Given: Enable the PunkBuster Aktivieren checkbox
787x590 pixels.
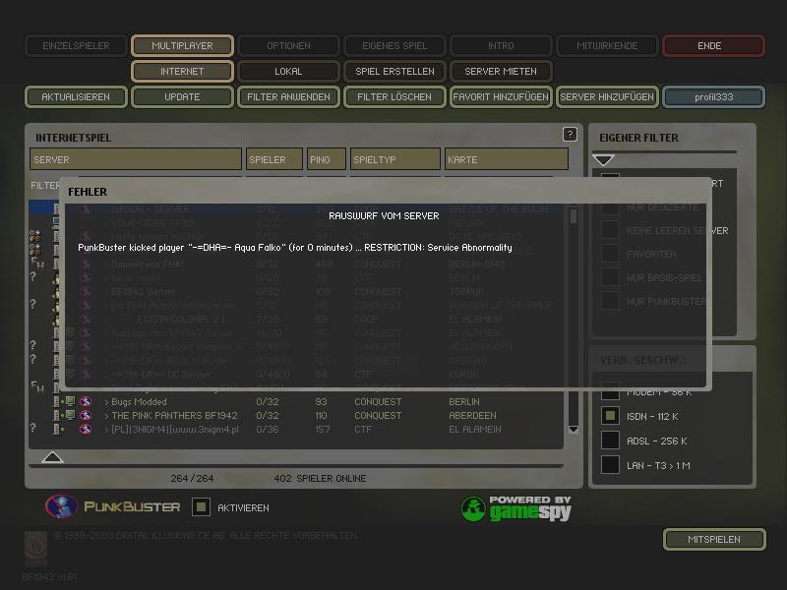Looking at the screenshot, I should click(201, 507).
